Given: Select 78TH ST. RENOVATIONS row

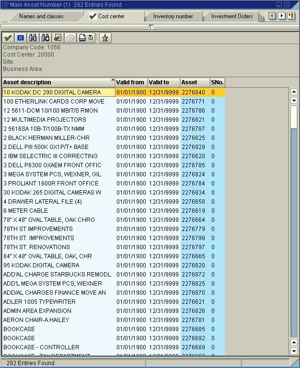Looking at the screenshot, I should tap(114, 247).
